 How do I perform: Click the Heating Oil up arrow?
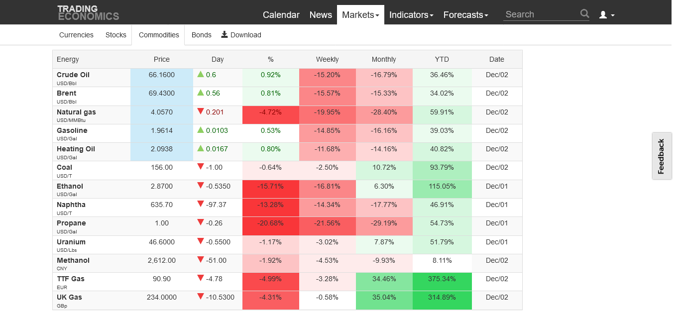(x=201, y=148)
